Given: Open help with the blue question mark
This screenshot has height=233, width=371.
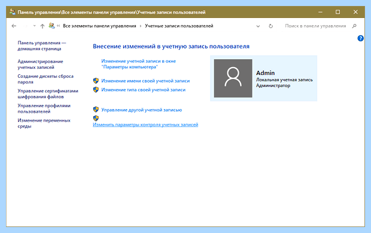Looking at the screenshot, I should tap(360, 38).
